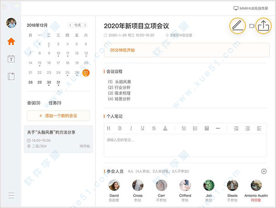Image resolution: width=276 pixels, height=208 pixels.
Task: Open participant Cross's avatar
Action: click(138, 185)
